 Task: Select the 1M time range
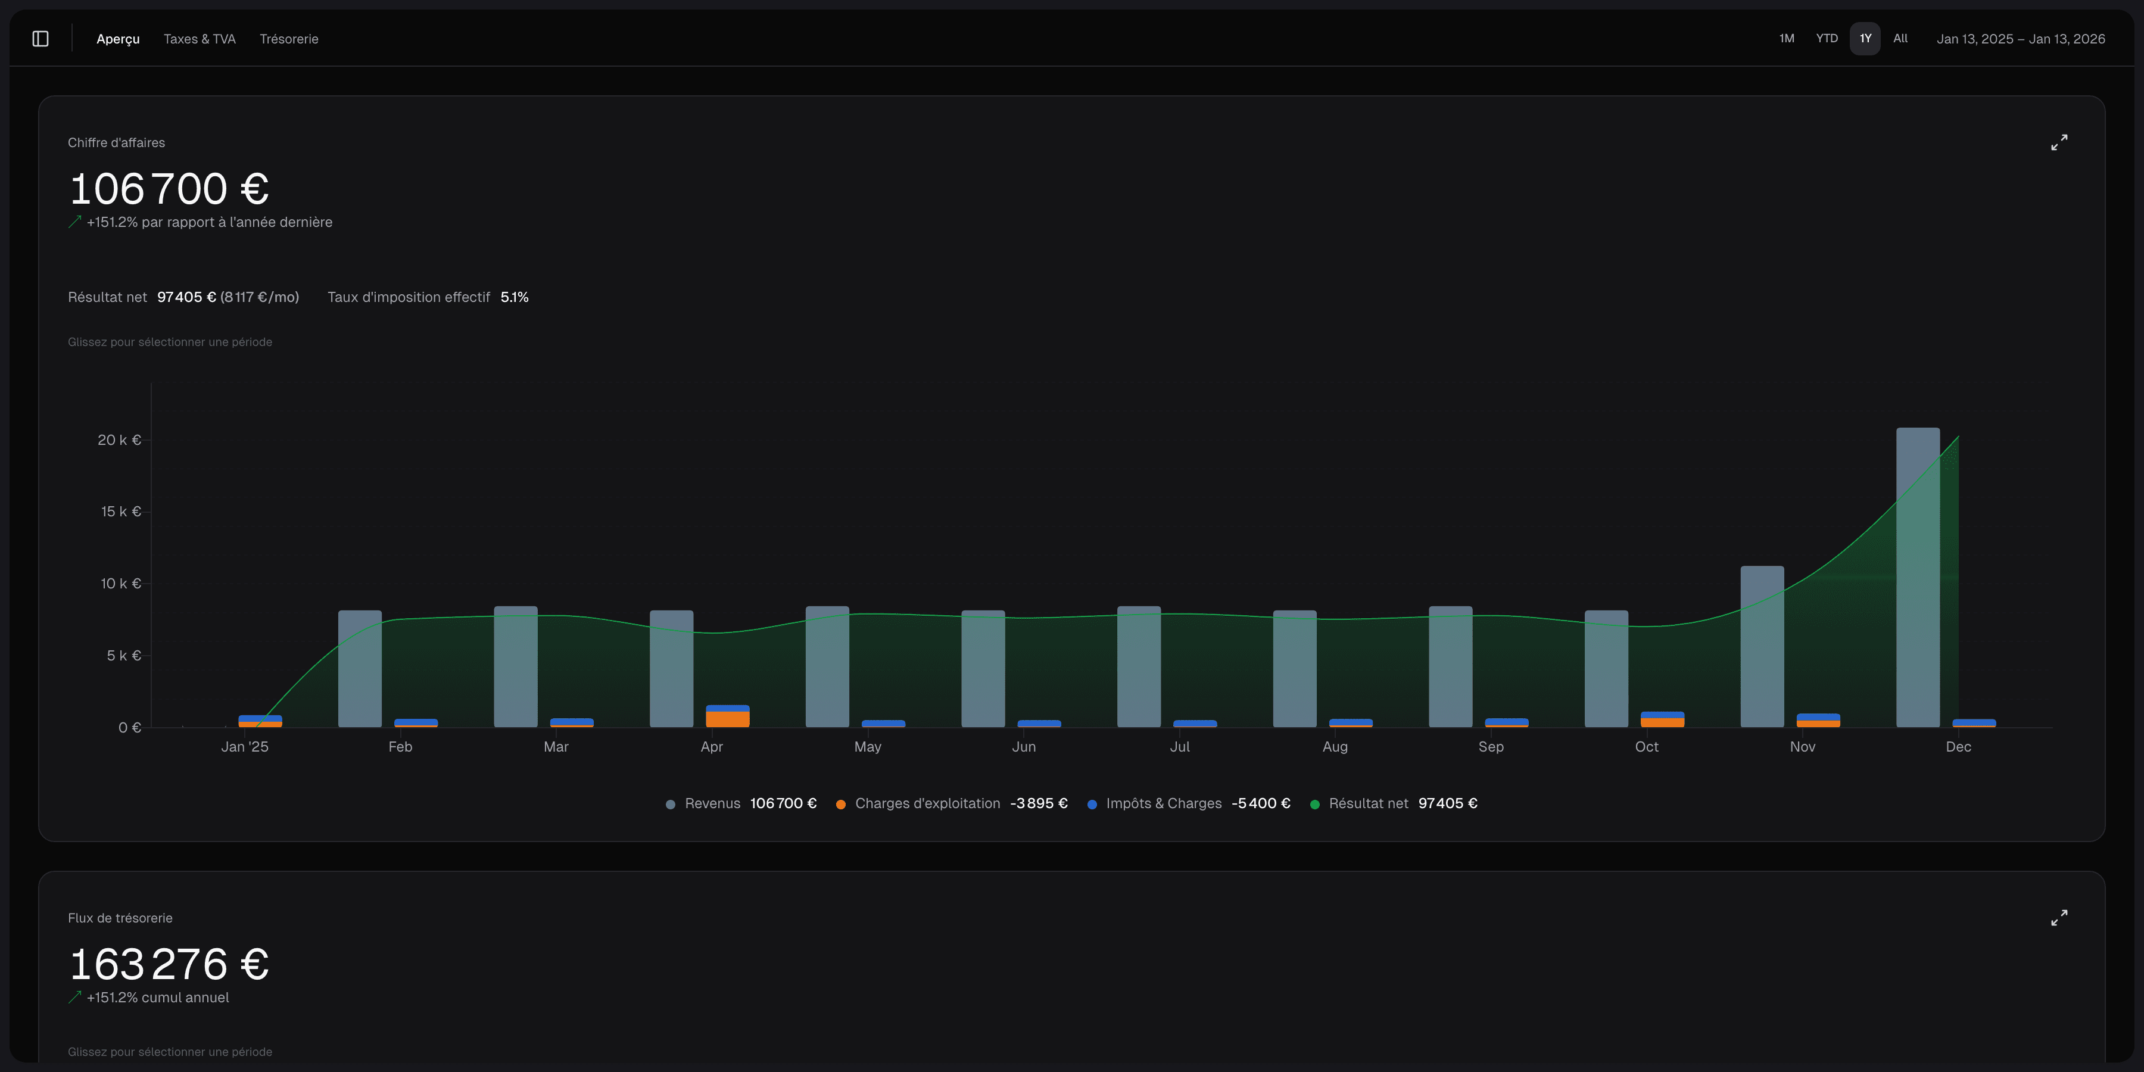(1786, 38)
